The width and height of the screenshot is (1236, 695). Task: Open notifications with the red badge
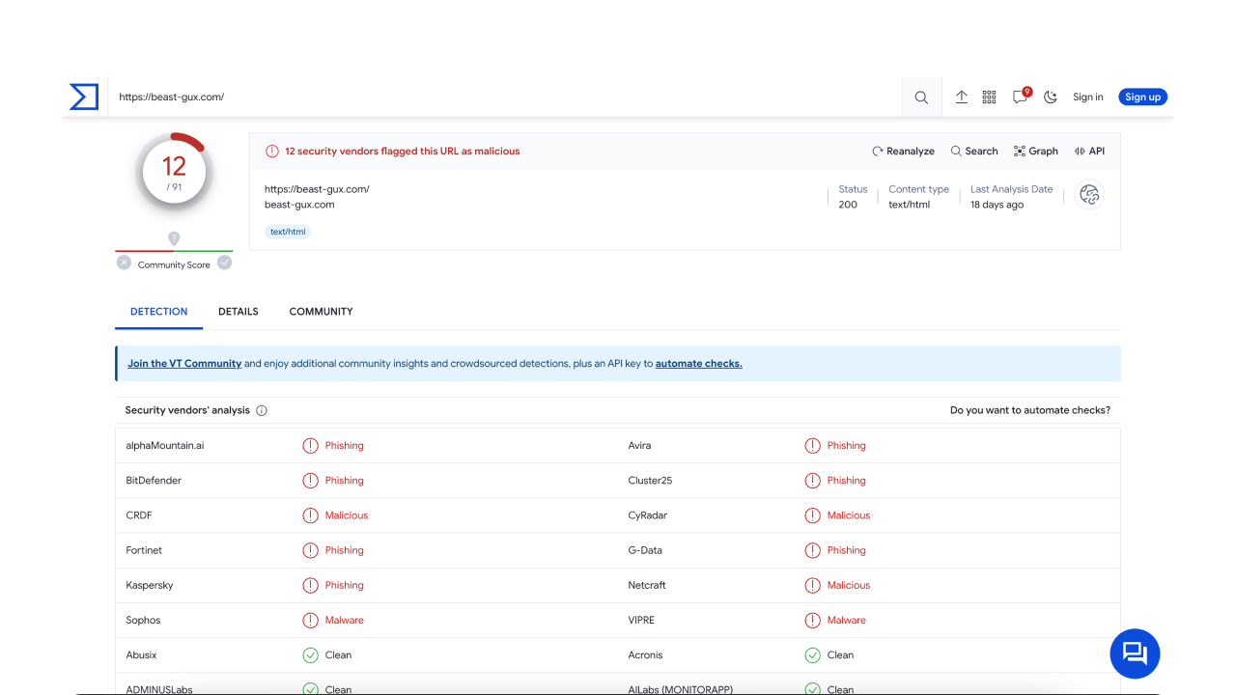click(x=1019, y=97)
